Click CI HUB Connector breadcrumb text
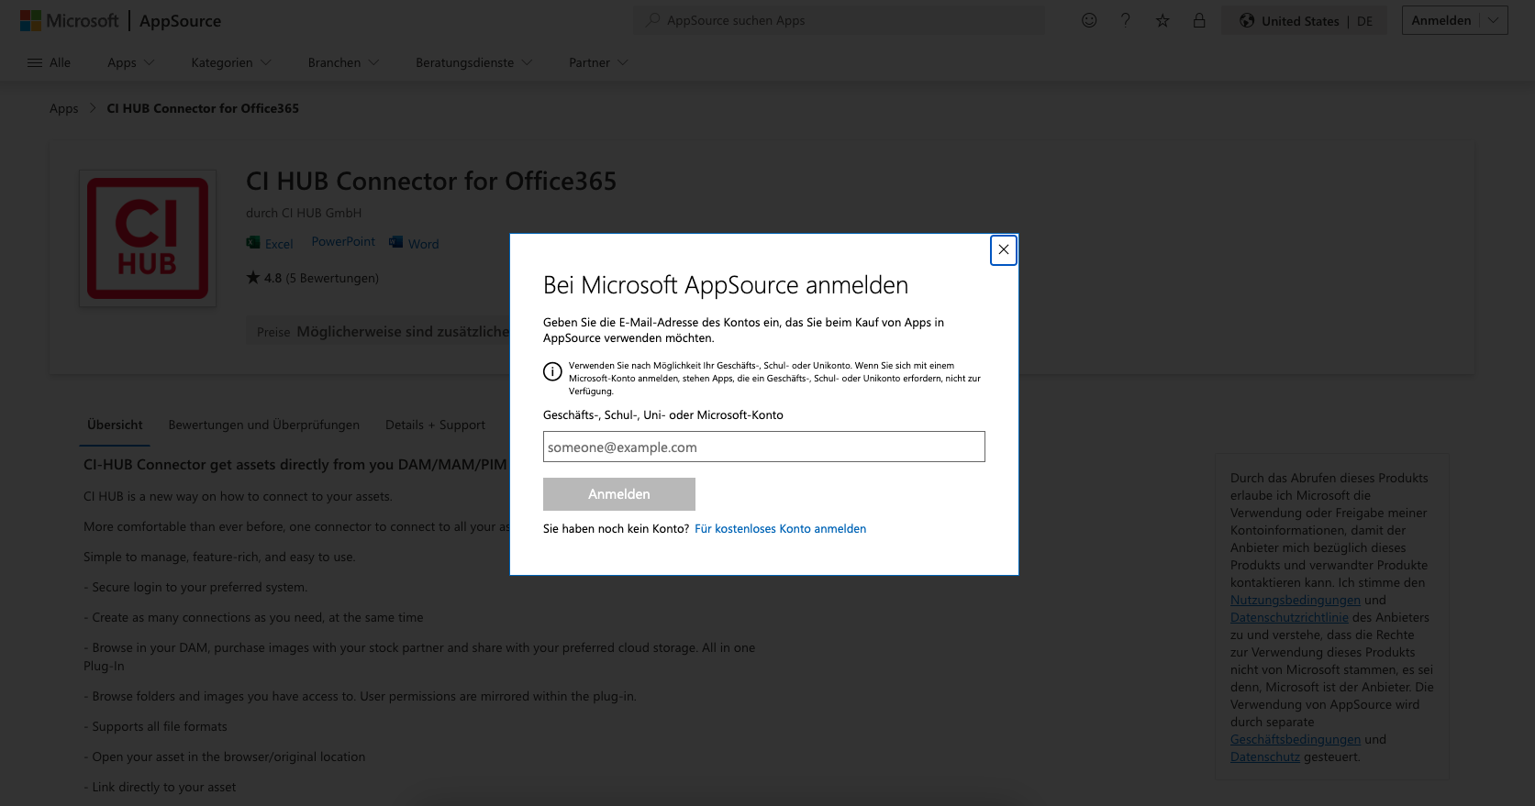The image size is (1535, 806). coord(203,108)
